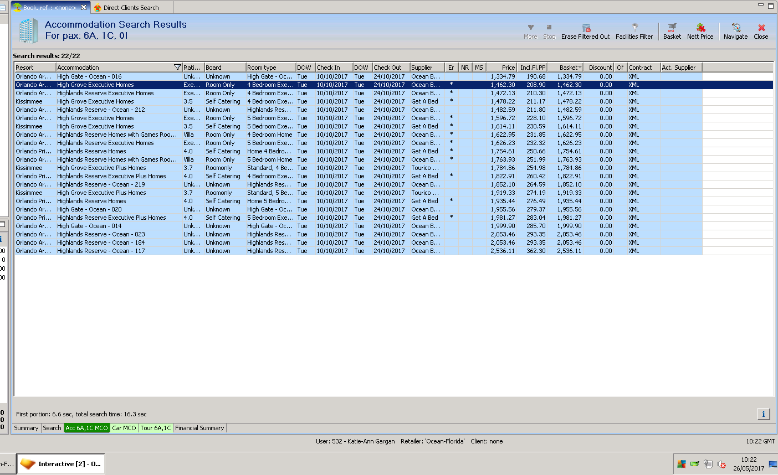Click the Navigate compass icon
The height and width of the screenshot is (475, 778).
[x=736, y=28]
